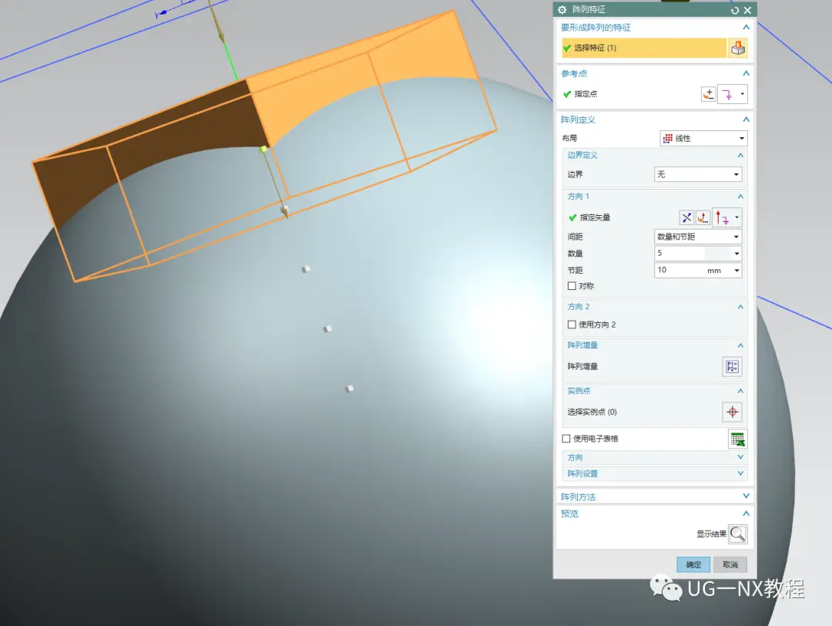This screenshot has width=832, height=626.
Task: Collapse the 方向 2 group
Action: point(741,307)
